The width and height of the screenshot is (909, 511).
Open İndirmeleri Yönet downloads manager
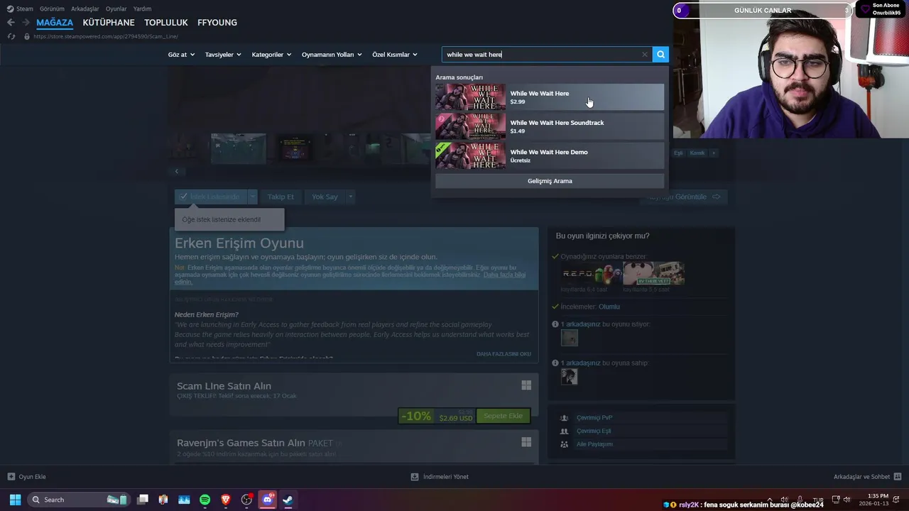440,477
